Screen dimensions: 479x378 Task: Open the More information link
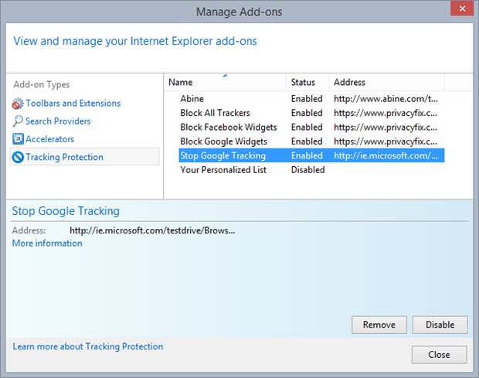tap(47, 243)
